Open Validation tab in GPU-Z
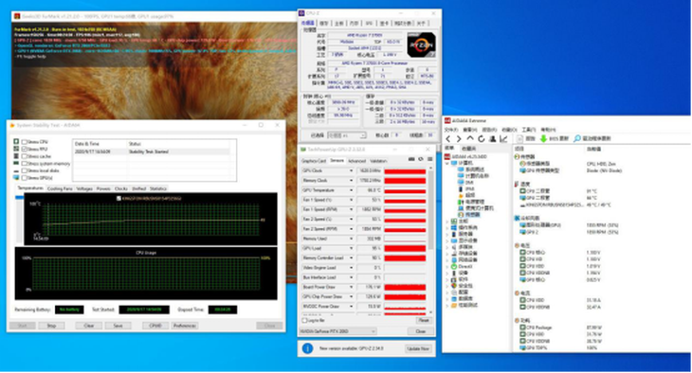The height and width of the screenshot is (373, 692). (378, 161)
